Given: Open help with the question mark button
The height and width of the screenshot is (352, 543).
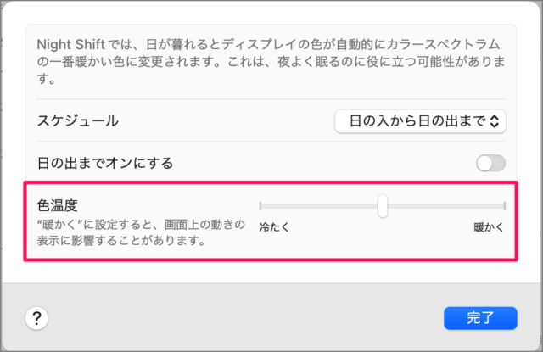Looking at the screenshot, I should click(x=37, y=318).
